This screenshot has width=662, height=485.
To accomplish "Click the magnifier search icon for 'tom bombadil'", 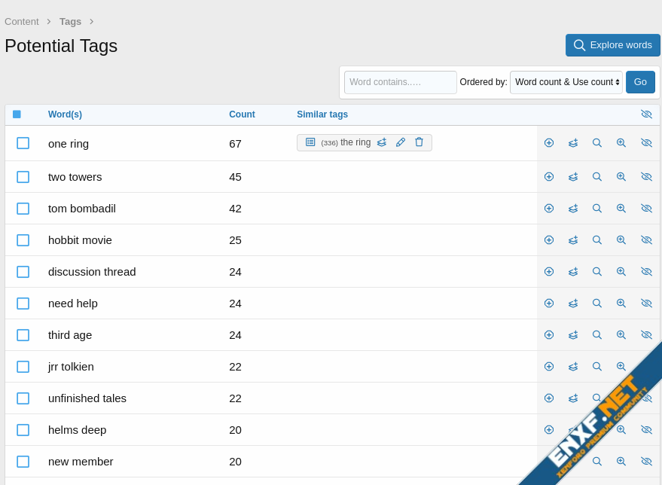I will (597, 209).
